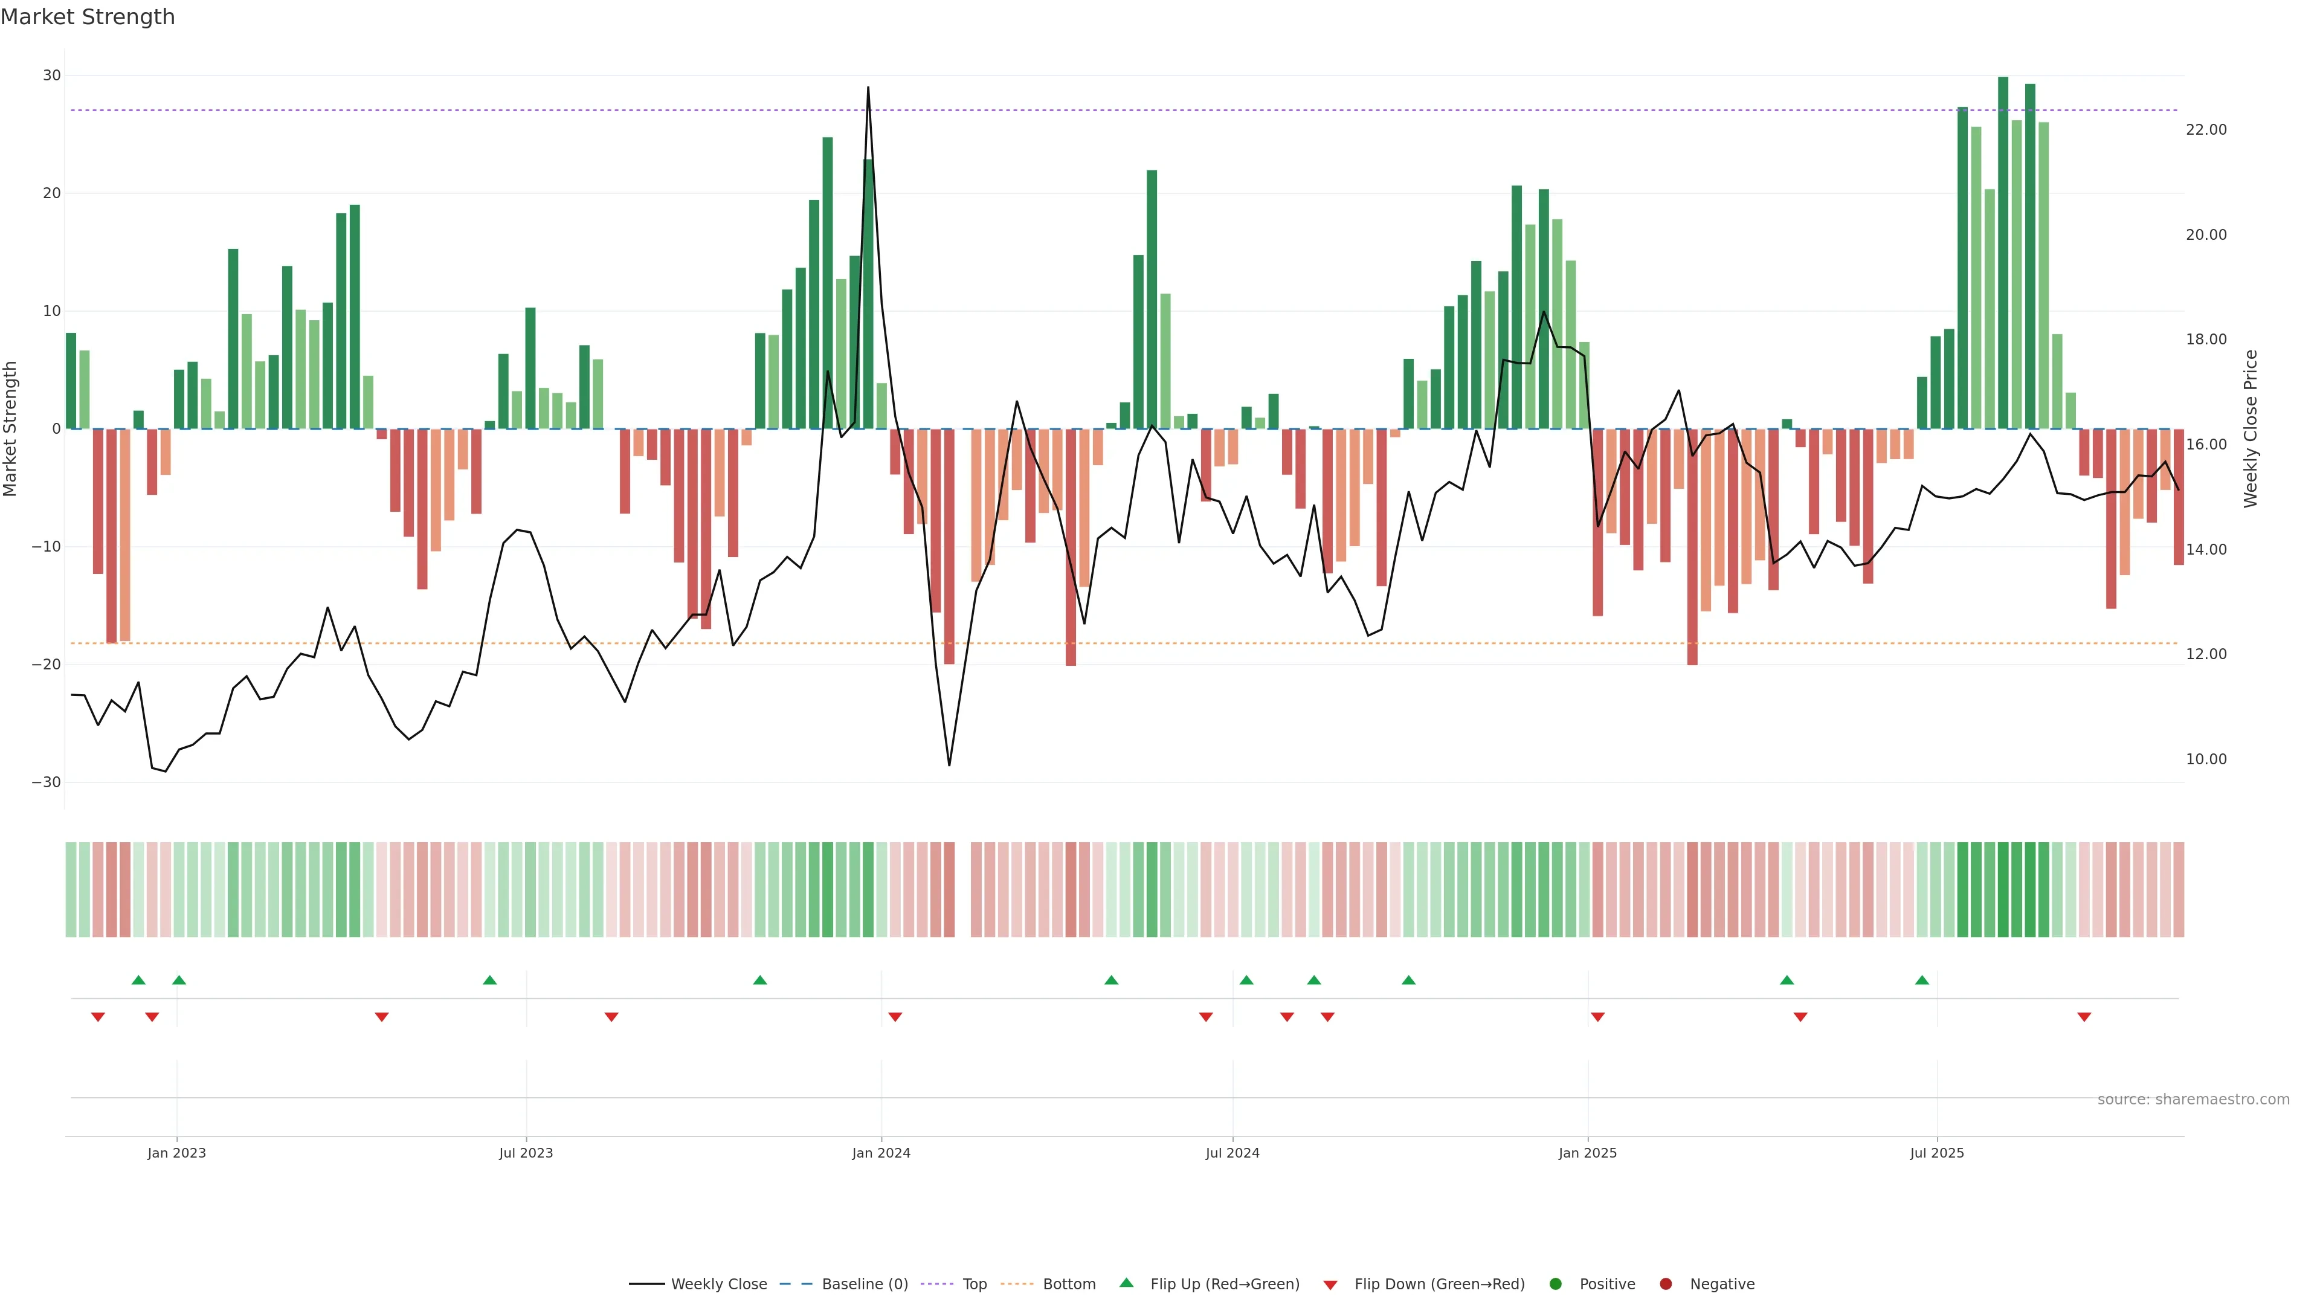Click the Weekly Close Price axis title

pos(2251,429)
